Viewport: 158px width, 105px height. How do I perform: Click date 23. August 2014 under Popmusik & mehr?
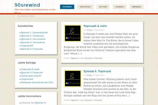point(98,30)
